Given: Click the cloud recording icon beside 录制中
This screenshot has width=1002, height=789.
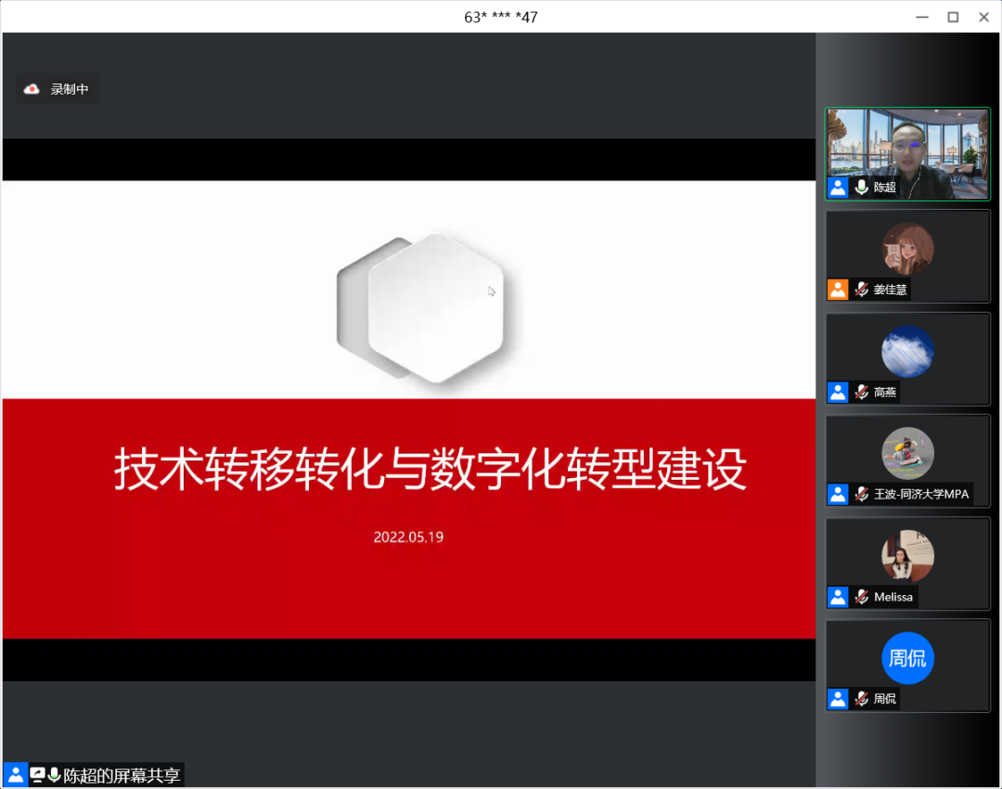Looking at the screenshot, I should 32,88.
